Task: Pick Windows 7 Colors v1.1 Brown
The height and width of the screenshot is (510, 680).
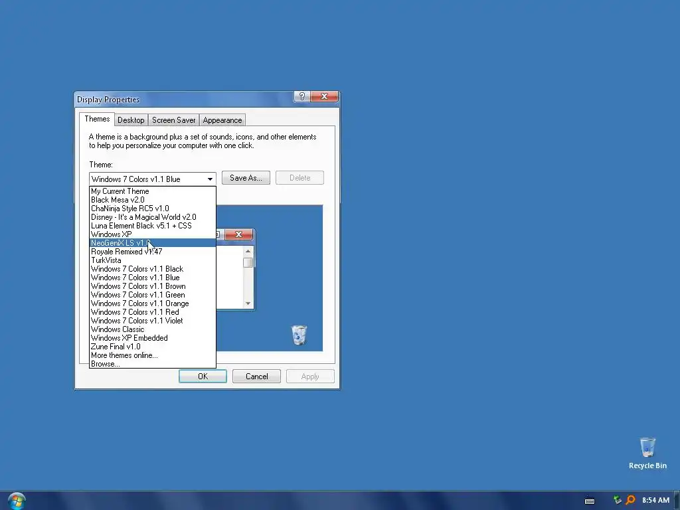Action: 153,286
